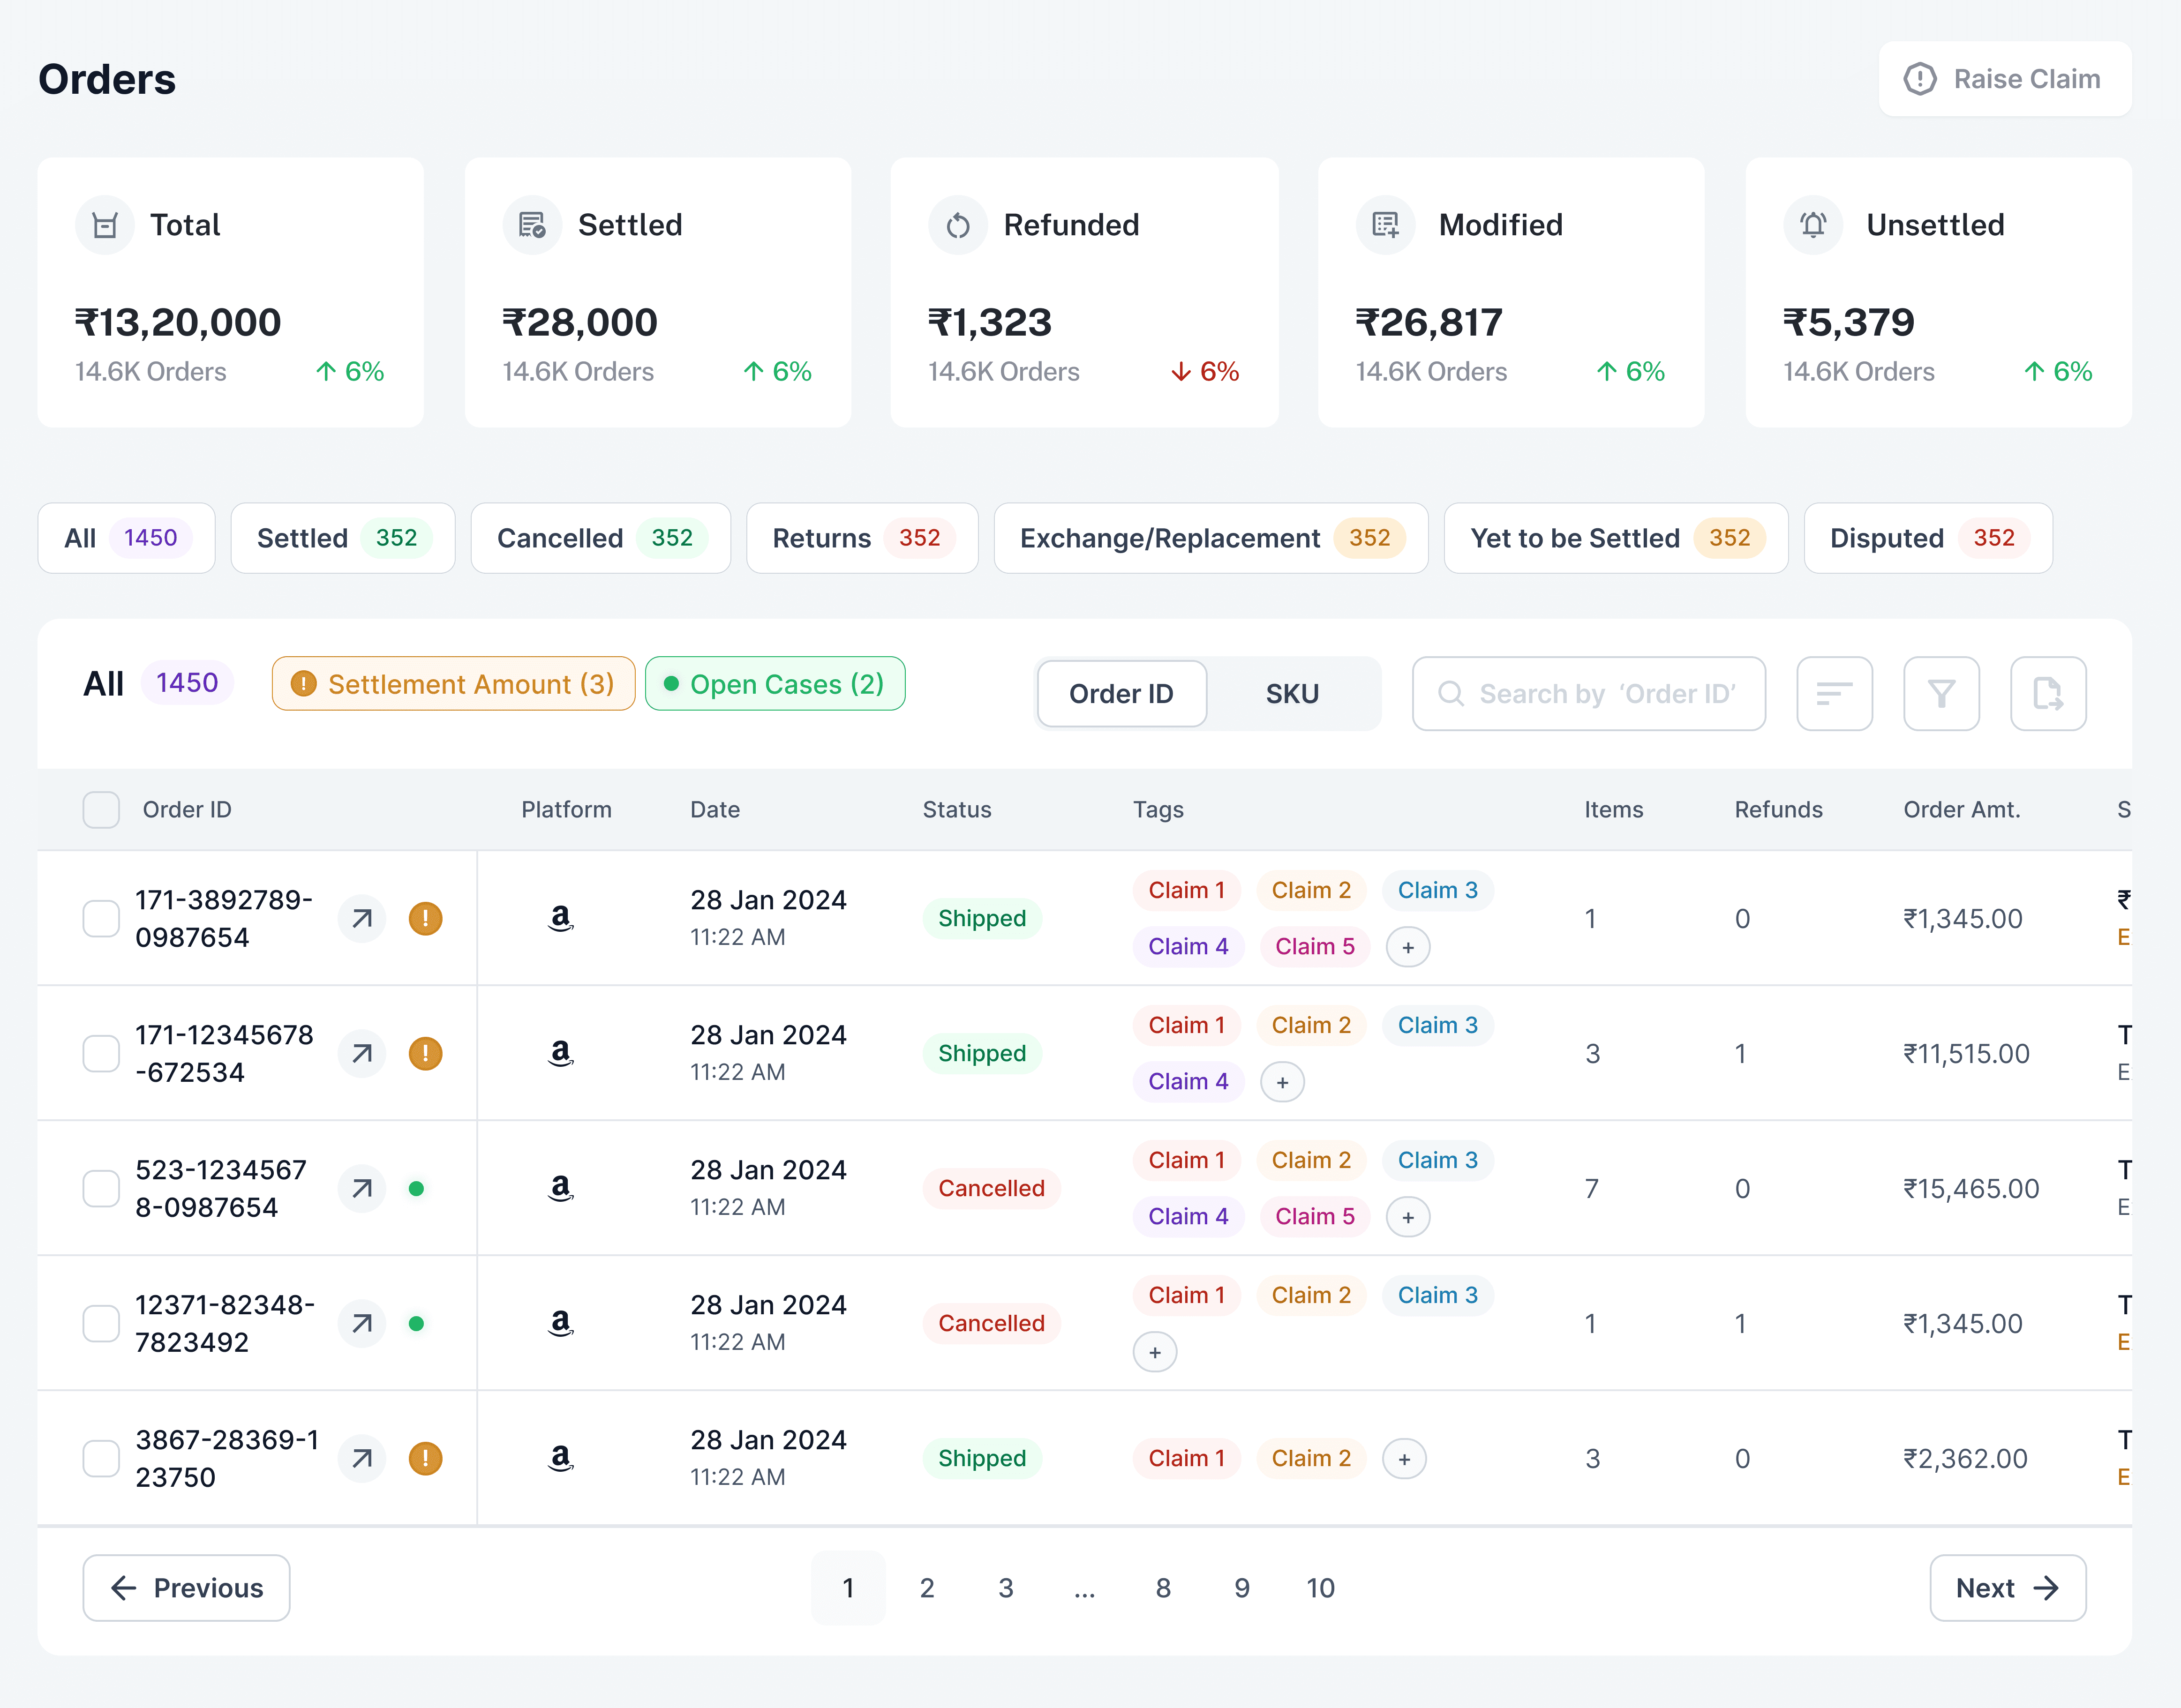Click the Search by Order ID field
2181x1708 pixels.
coord(1588,693)
